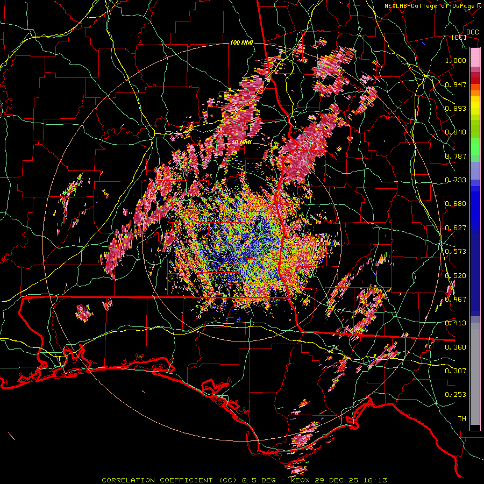Click the 50 NMI range ring label
Screen dimensions: 484x484
pyautogui.click(x=241, y=143)
